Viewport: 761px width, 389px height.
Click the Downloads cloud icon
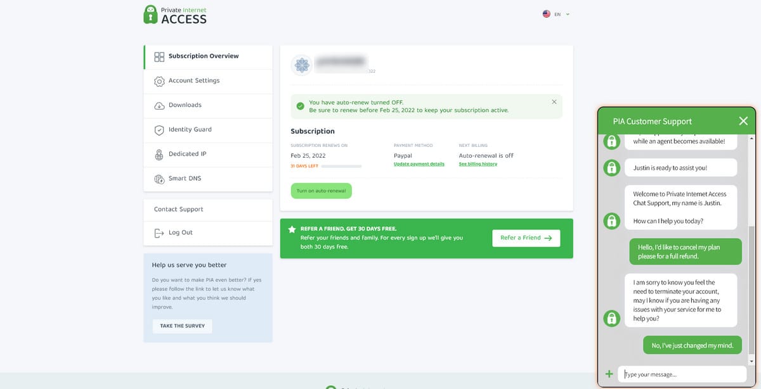(x=160, y=105)
